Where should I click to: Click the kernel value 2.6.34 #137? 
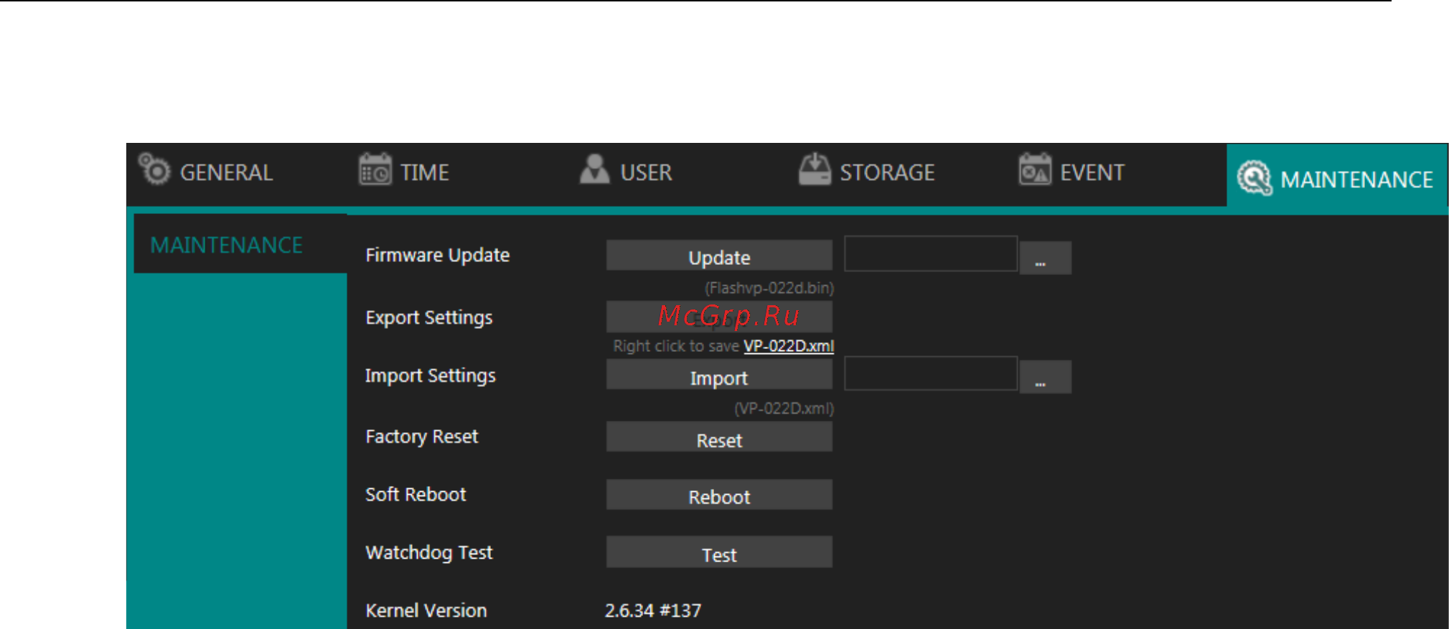653,610
